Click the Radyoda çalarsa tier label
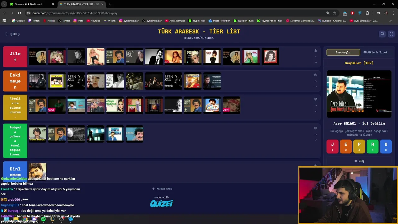This screenshot has height=224, width=398. [x=15, y=141]
